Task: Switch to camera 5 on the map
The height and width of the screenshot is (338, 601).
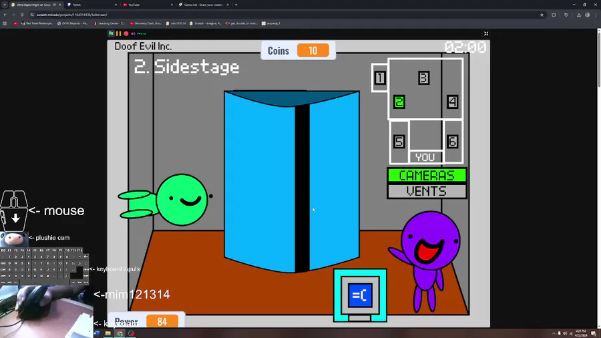Action: click(x=399, y=142)
